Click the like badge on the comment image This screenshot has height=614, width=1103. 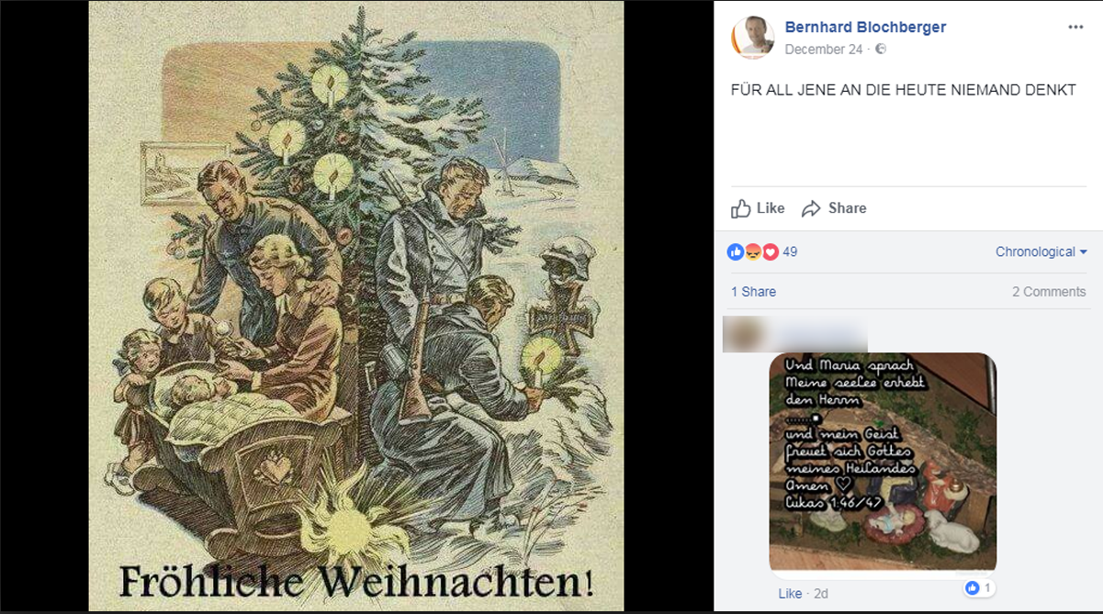click(979, 587)
